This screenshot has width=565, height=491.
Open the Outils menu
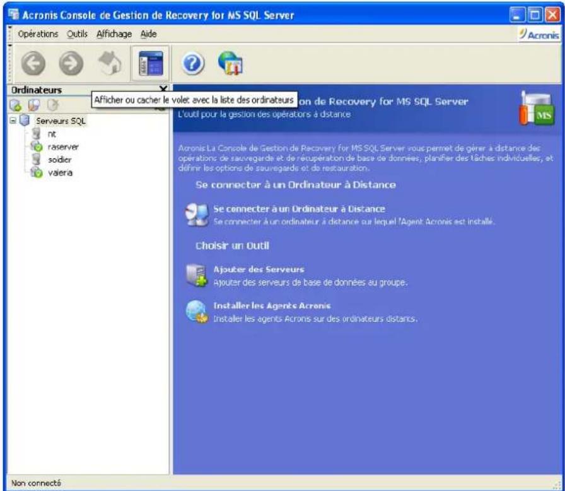77,34
